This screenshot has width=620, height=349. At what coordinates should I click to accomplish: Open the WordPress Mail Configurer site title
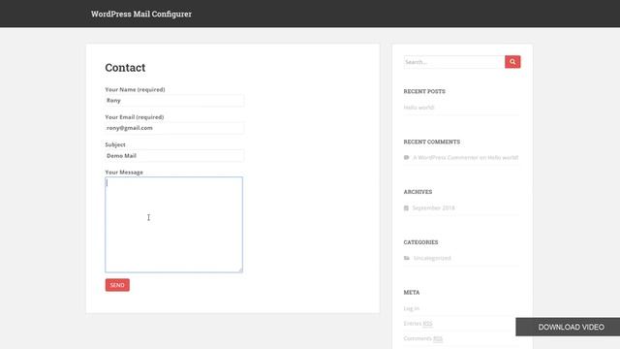tap(141, 14)
